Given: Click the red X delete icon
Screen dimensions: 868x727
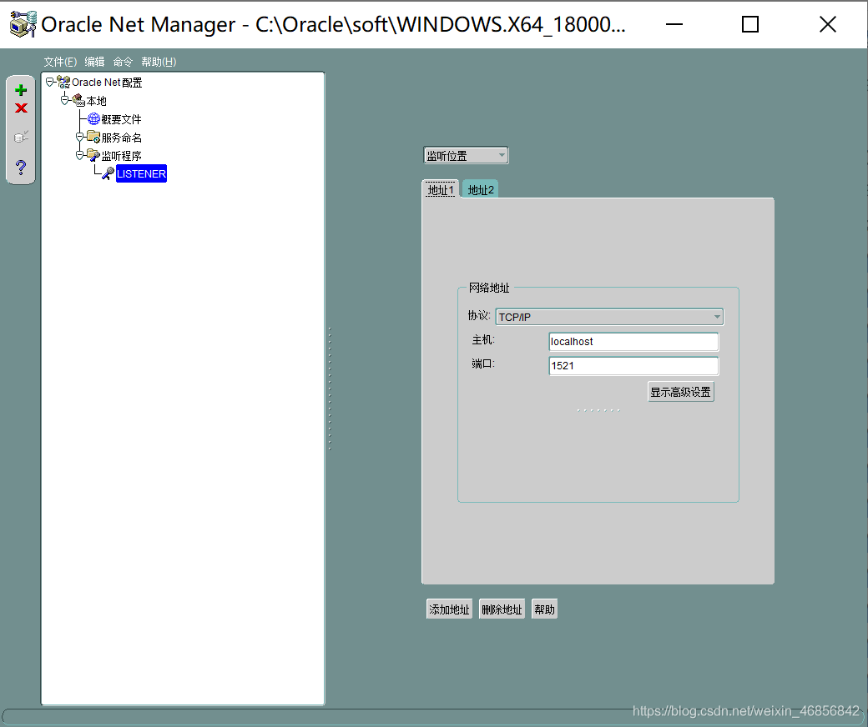Looking at the screenshot, I should tap(21, 108).
